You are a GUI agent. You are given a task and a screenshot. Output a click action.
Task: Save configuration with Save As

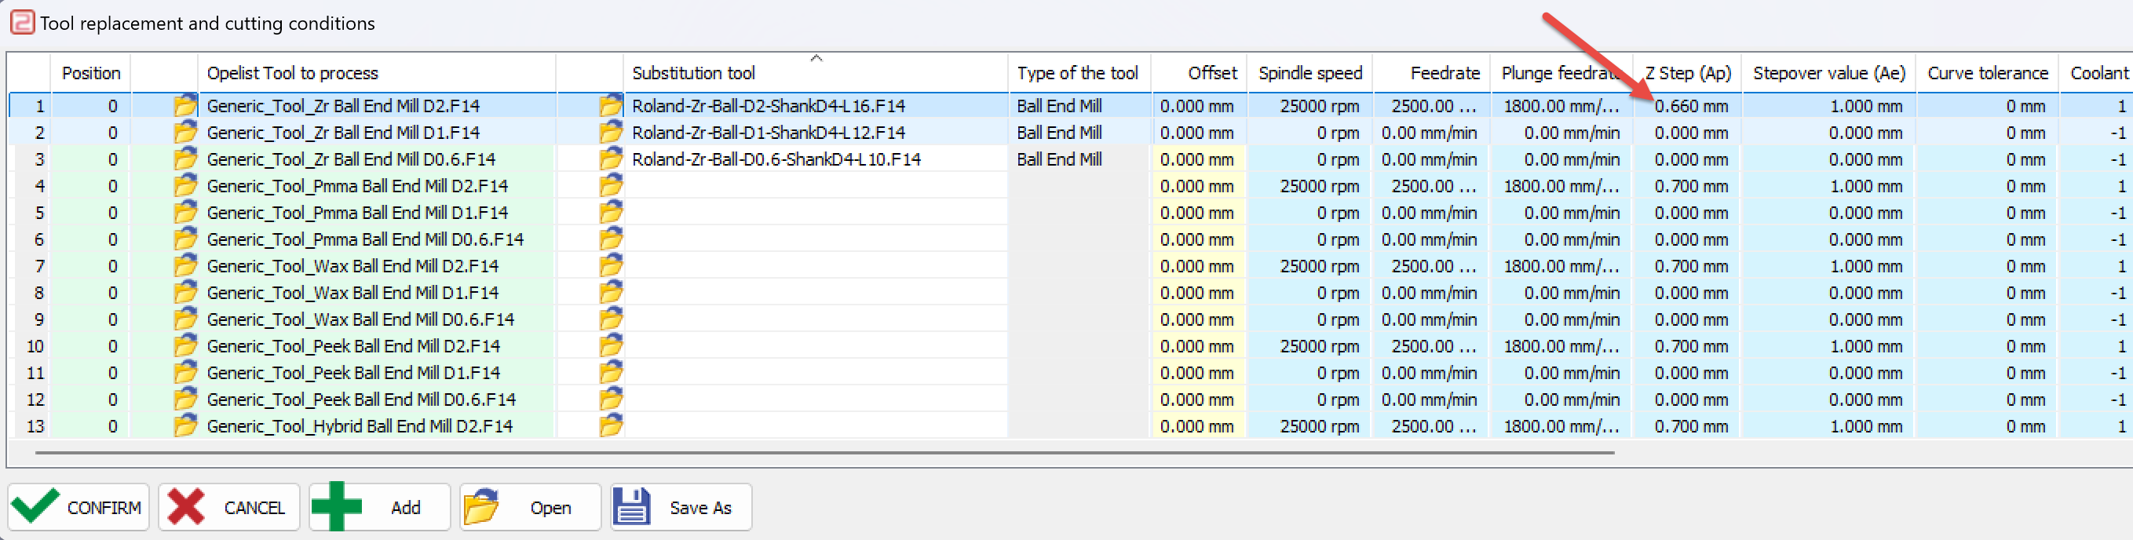coord(681,507)
